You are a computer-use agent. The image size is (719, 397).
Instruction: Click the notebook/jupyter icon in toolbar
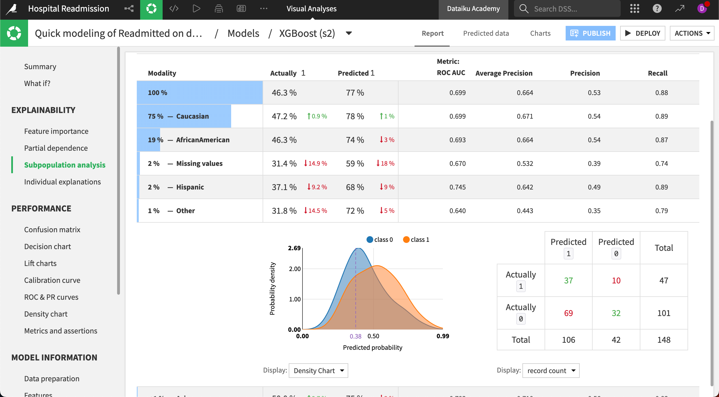[219, 8]
